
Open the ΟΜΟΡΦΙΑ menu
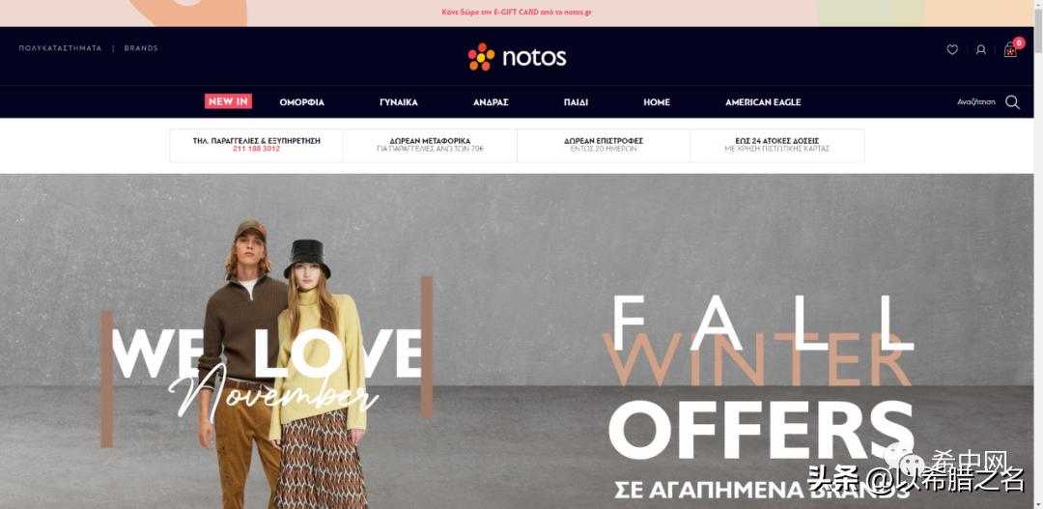click(302, 102)
